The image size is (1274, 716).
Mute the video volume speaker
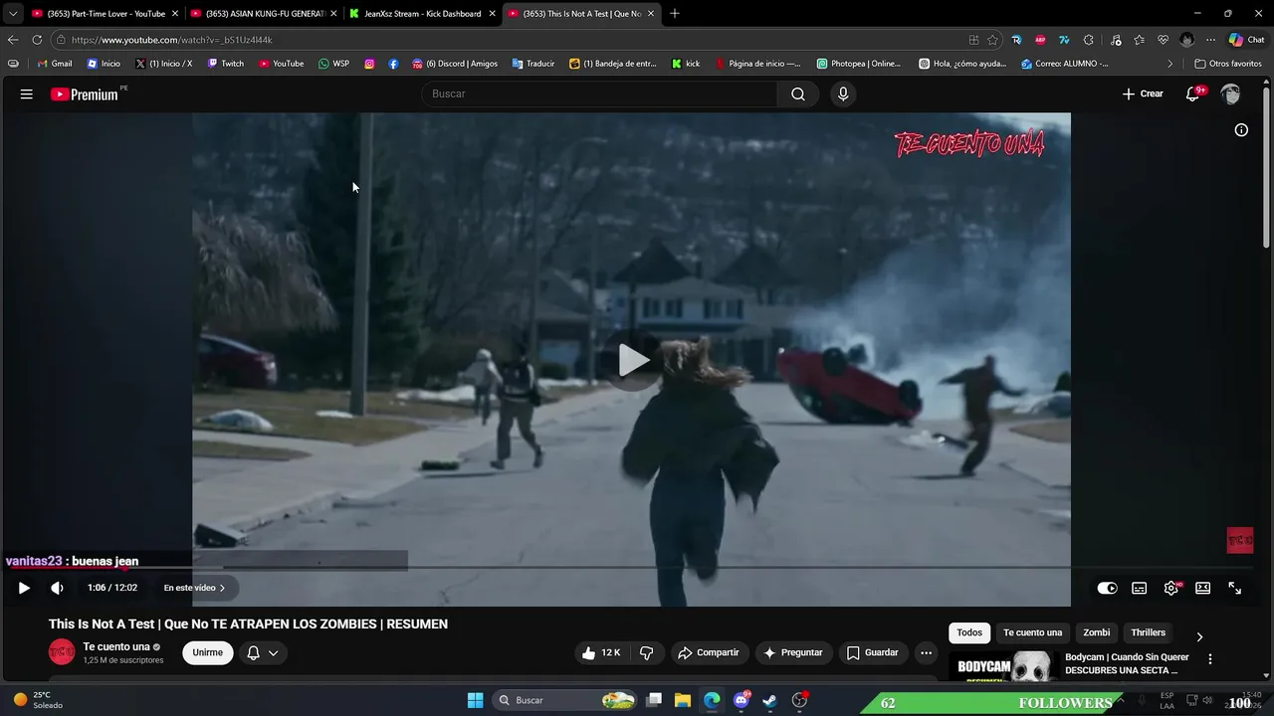[57, 588]
